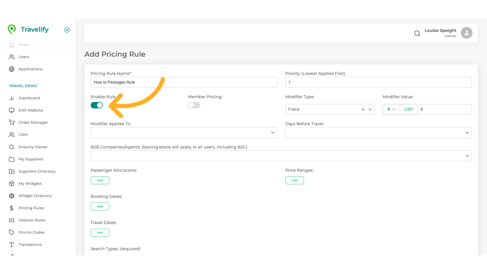Turn on the Member Pricing toggle
Image resolution: width=487 pixels, height=274 pixels.
coord(194,105)
